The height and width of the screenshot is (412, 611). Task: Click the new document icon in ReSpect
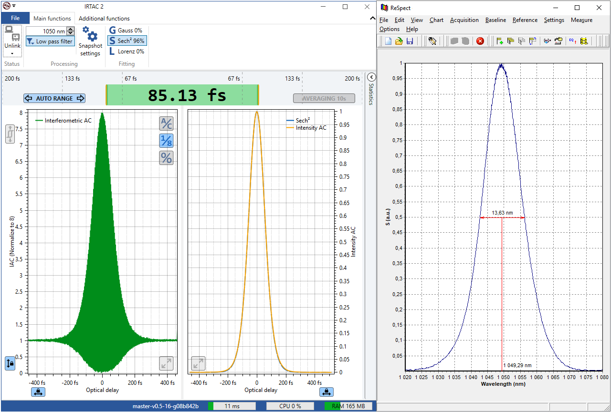click(389, 41)
